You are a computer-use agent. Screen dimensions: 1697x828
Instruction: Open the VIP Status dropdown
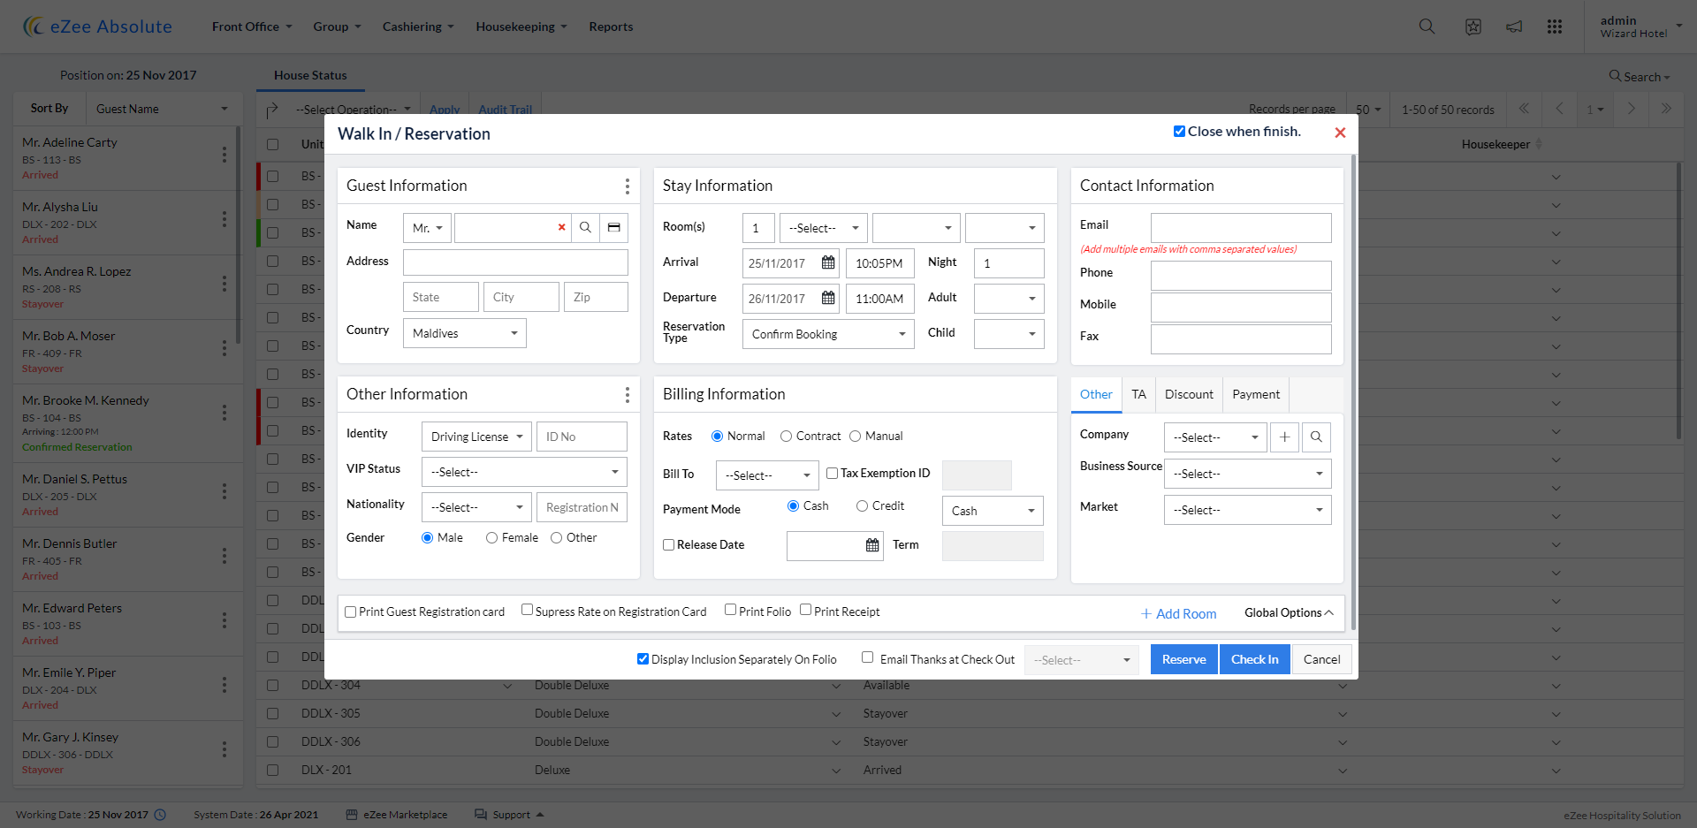coord(524,472)
